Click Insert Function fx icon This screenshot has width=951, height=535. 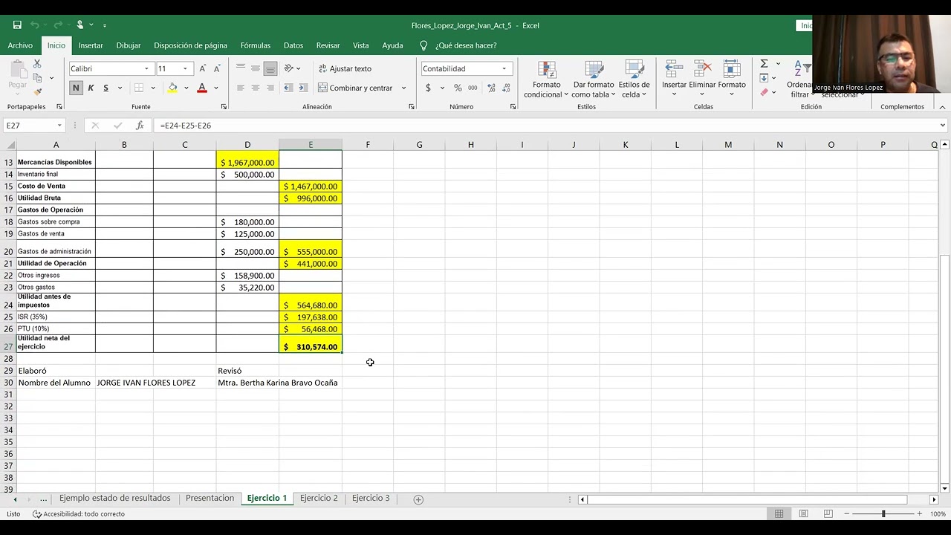pos(140,126)
